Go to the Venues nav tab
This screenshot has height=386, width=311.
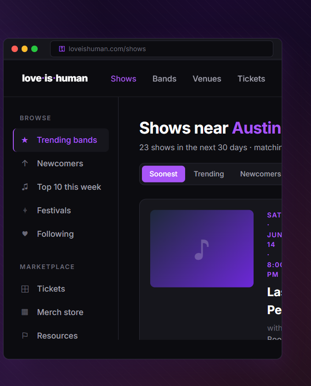(207, 79)
